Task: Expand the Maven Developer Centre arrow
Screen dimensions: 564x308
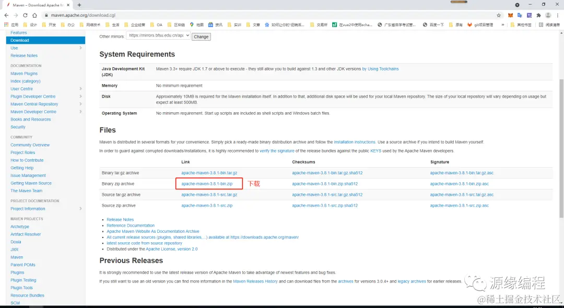Action: 80,112
